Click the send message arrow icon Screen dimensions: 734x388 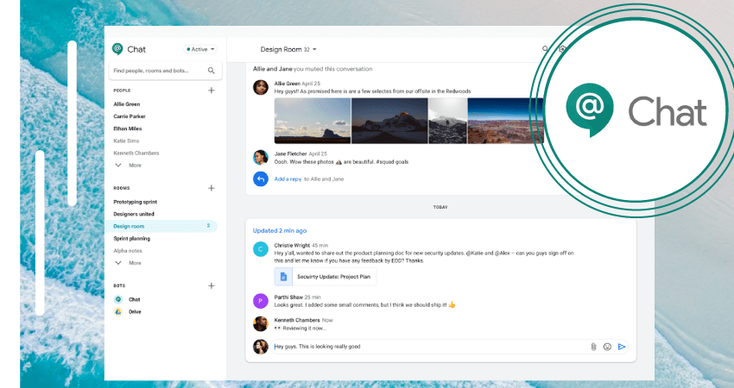(622, 347)
